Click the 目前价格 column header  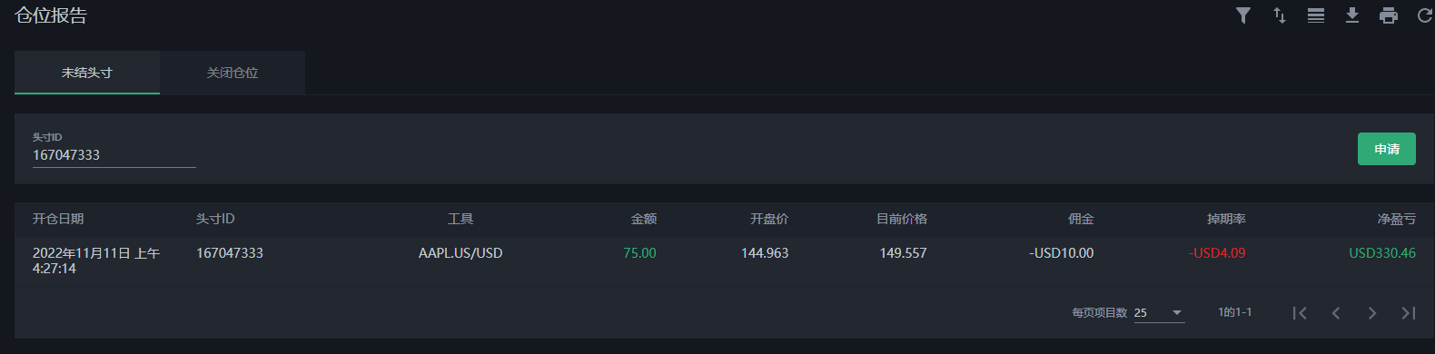[902, 219]
